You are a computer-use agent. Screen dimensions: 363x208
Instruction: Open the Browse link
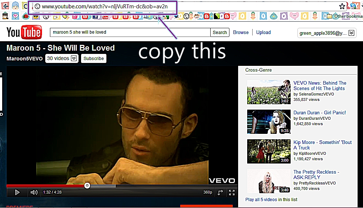click(x=241, y=33)
